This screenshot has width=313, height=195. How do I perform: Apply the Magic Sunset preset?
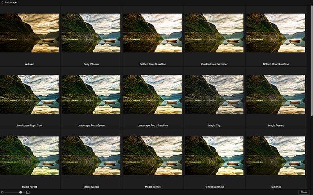pyautogui.click(x=153, y=156)
